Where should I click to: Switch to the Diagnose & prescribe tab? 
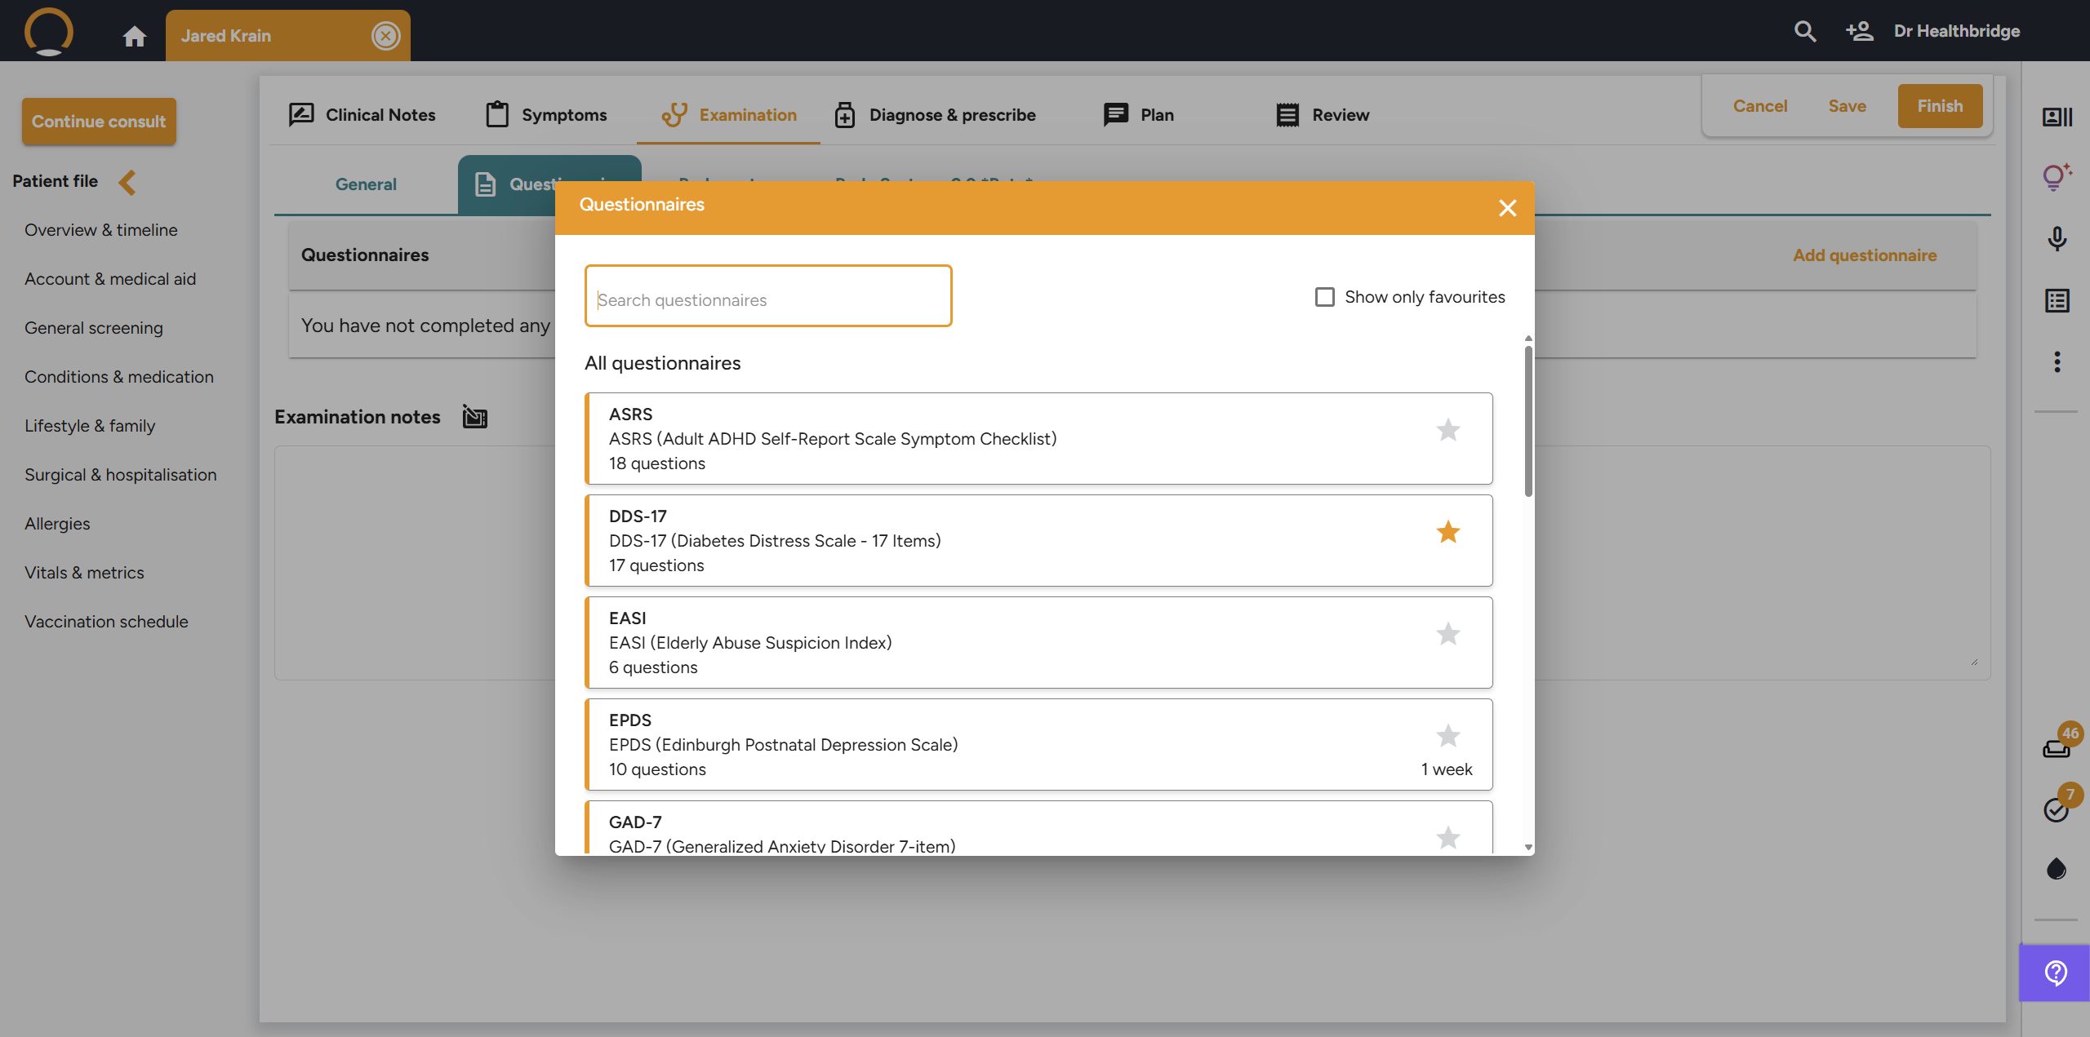pyautogui.click(x=935, y=115)
